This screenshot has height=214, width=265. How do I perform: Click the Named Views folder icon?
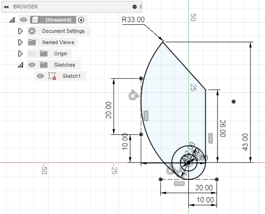tap(32, 42)
